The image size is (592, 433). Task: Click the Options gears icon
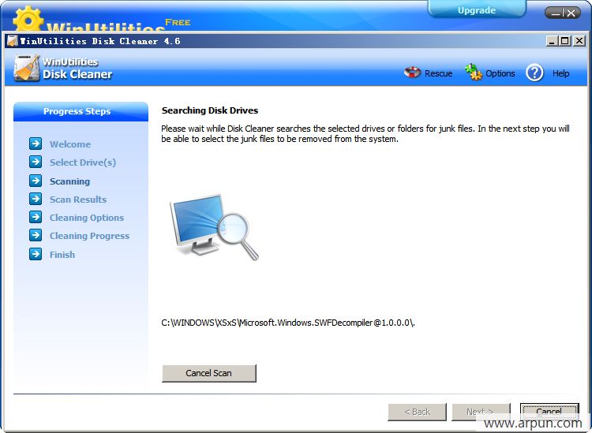(473, 72)
